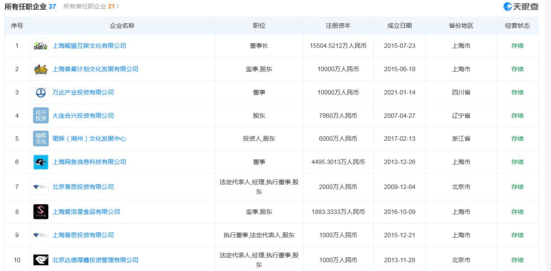Viewport: 551px width, 271px height.
Task: Open 上海网鱼信息科技有限公司 company link
Action: pos(89,162)
